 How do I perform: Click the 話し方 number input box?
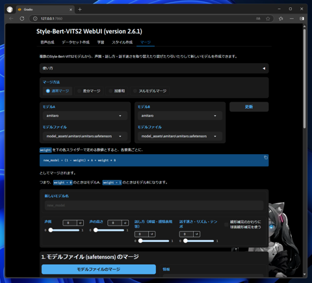142,234
